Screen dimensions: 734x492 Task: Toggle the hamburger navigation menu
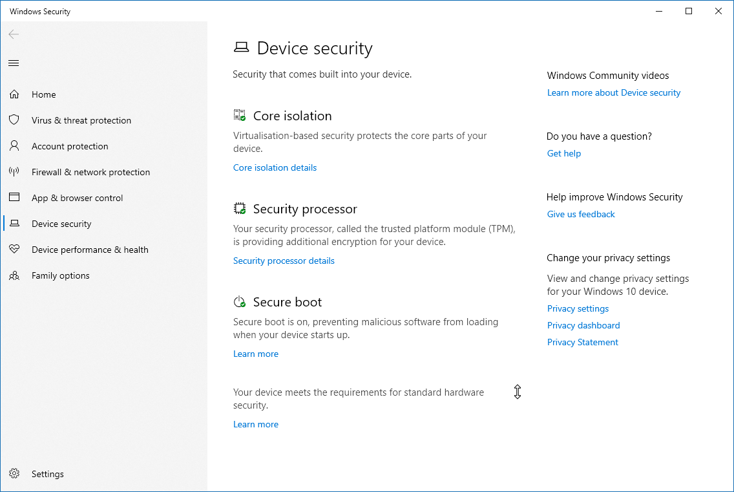[x=14, y=63]
